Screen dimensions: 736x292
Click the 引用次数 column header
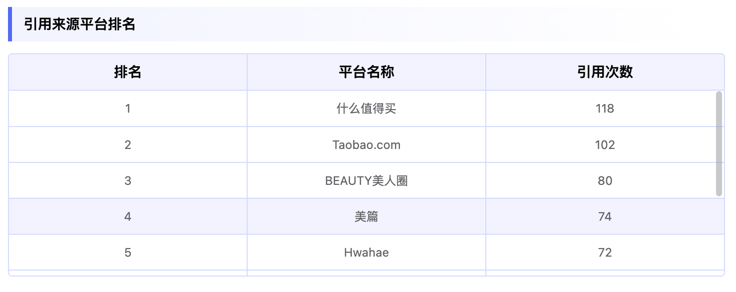605,72
